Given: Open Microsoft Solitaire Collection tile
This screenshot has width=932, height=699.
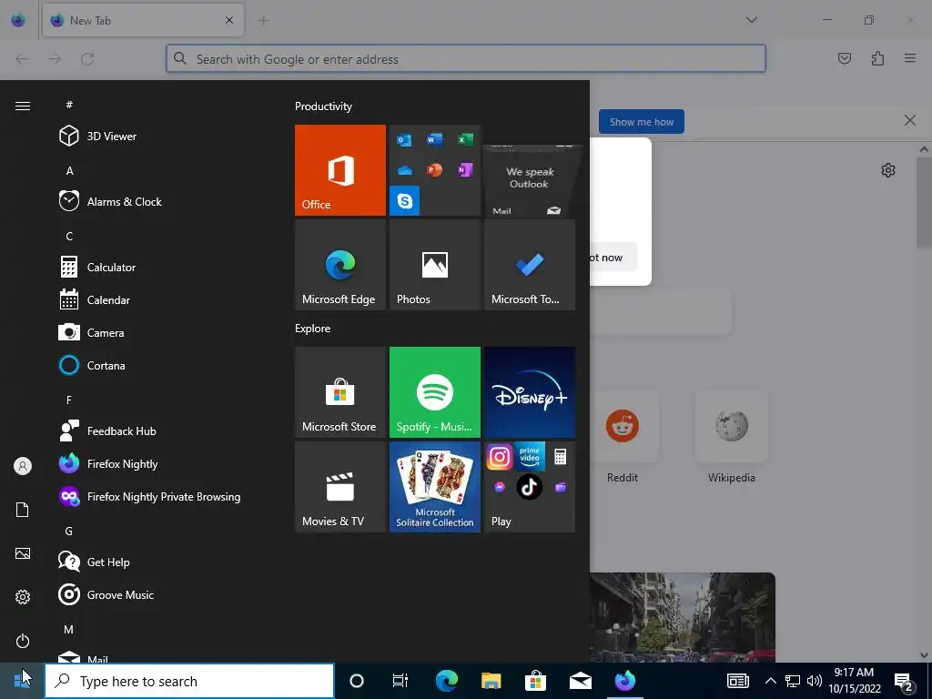Looking at the screenshot, I should pyautogui.click(x=434, y=487).
